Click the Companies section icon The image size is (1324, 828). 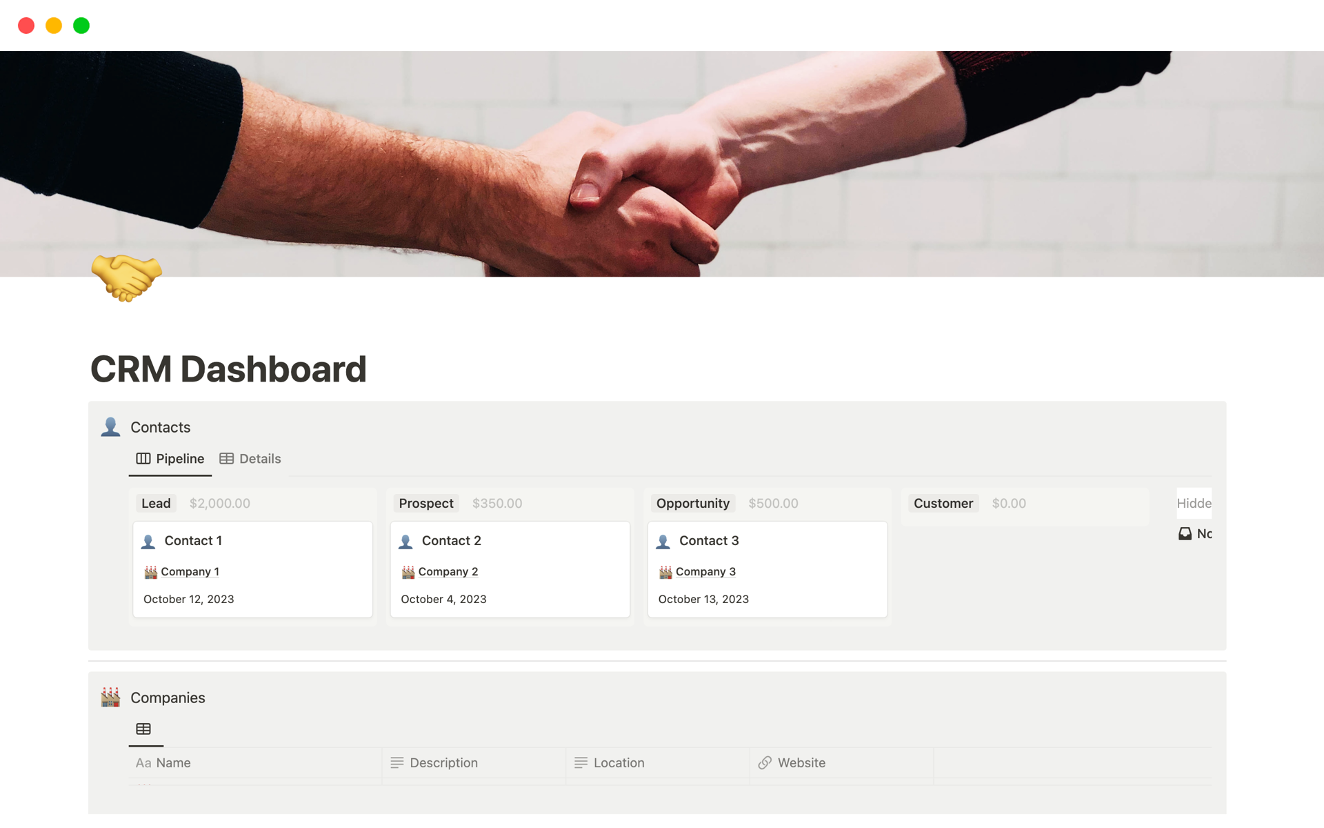pyautogui.click(x=110, y=696)
